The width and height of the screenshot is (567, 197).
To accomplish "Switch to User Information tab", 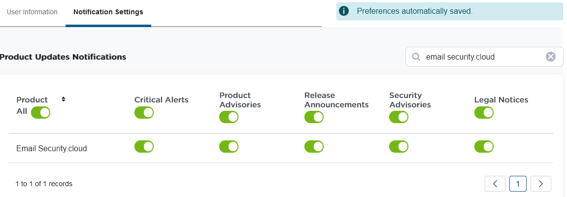I will pyautogui.click(x=32, y=12).
